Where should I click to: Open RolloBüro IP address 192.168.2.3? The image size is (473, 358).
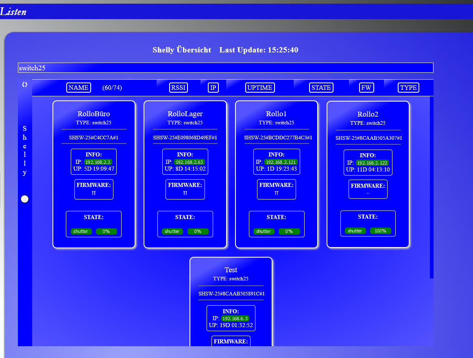pos(98,162)
